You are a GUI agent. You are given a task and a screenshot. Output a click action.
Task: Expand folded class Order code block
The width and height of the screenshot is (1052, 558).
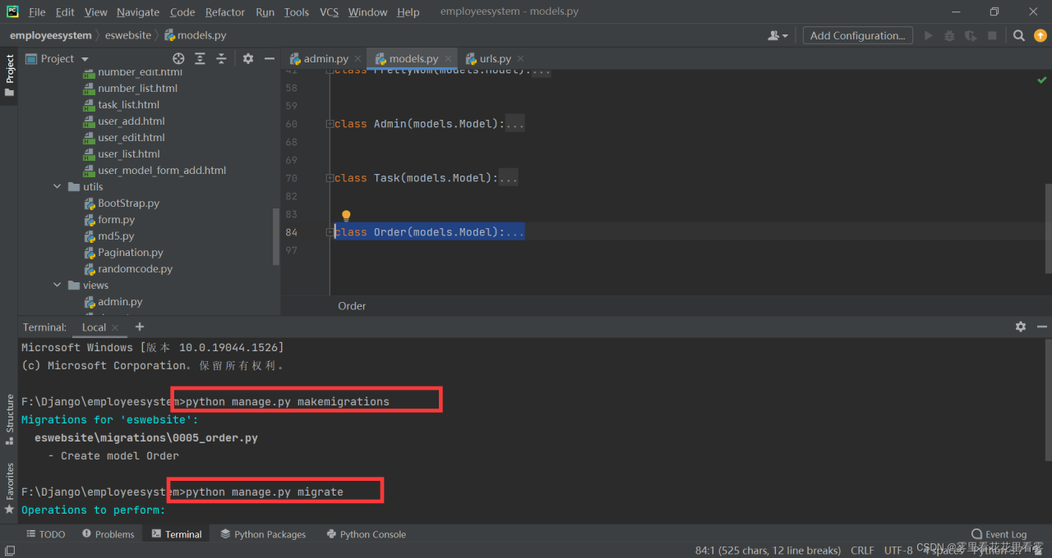tap(330, 232)
